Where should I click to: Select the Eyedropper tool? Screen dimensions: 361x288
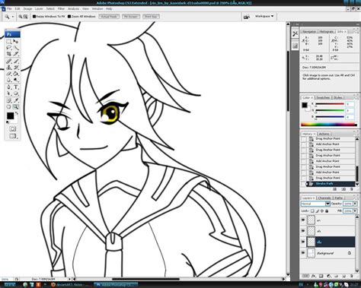pos(16,100)
